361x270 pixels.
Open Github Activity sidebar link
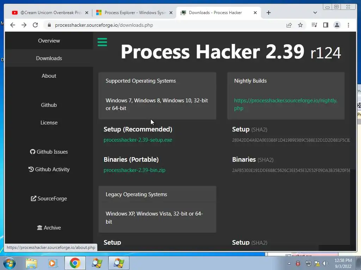[49, 169]
